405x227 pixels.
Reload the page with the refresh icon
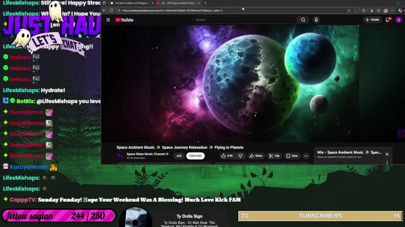(111, 10)
